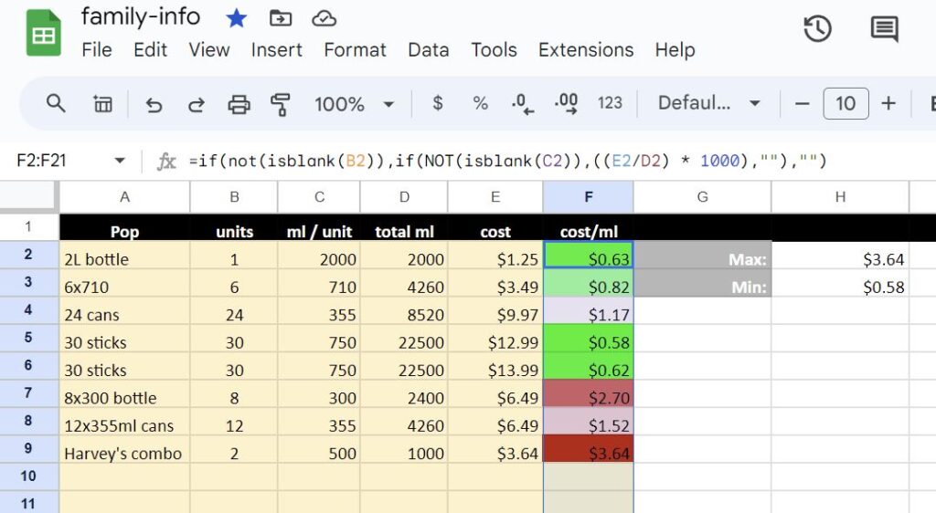Expand the name box range dropdown
The image size is (936, 513).
120,162
